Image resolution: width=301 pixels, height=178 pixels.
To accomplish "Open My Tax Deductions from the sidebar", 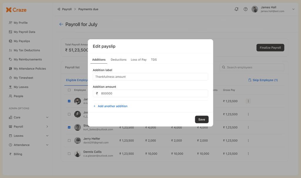I will click(x=10, y=50).
